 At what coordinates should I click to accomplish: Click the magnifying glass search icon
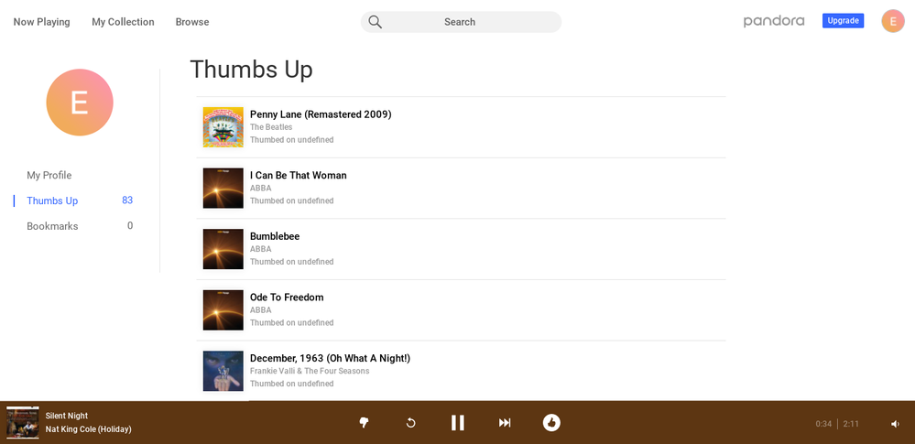[x=376, y=22]
